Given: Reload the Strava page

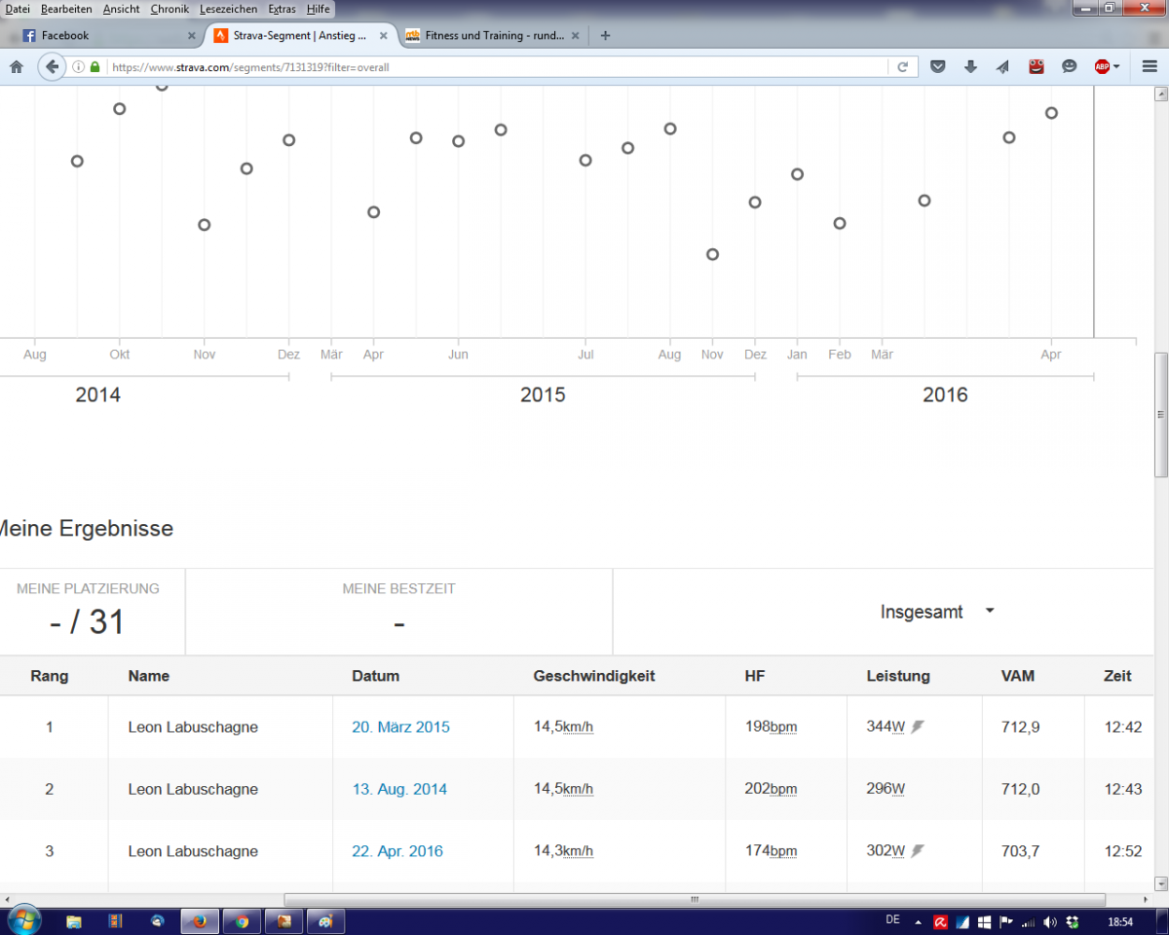Looking at the screenshot, I should point(902,67).
